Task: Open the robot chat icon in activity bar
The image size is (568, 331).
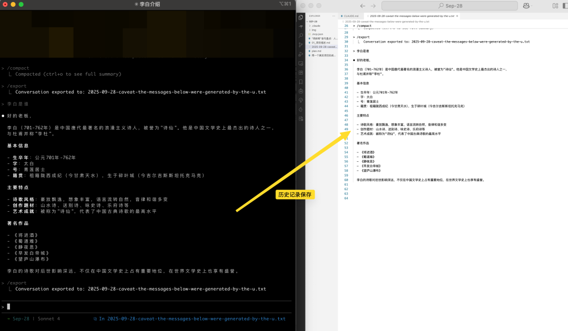Action: [x=301, y=91]
